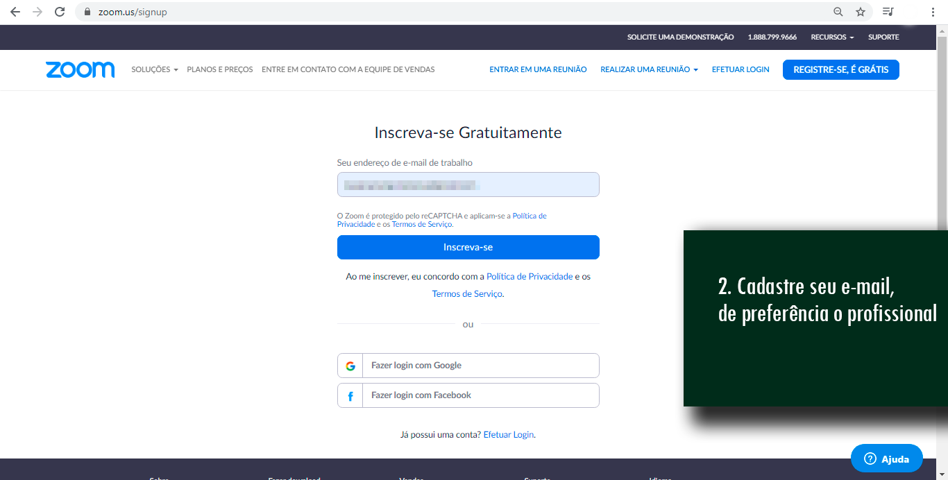This screenshot has height=480, width=948.
Task: Open the zoom magnifier icon in address bar
Action: tap(838, 12)
